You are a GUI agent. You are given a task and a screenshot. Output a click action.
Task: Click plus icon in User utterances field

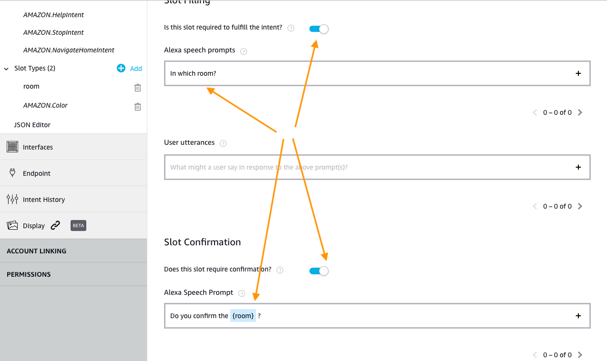578,167
